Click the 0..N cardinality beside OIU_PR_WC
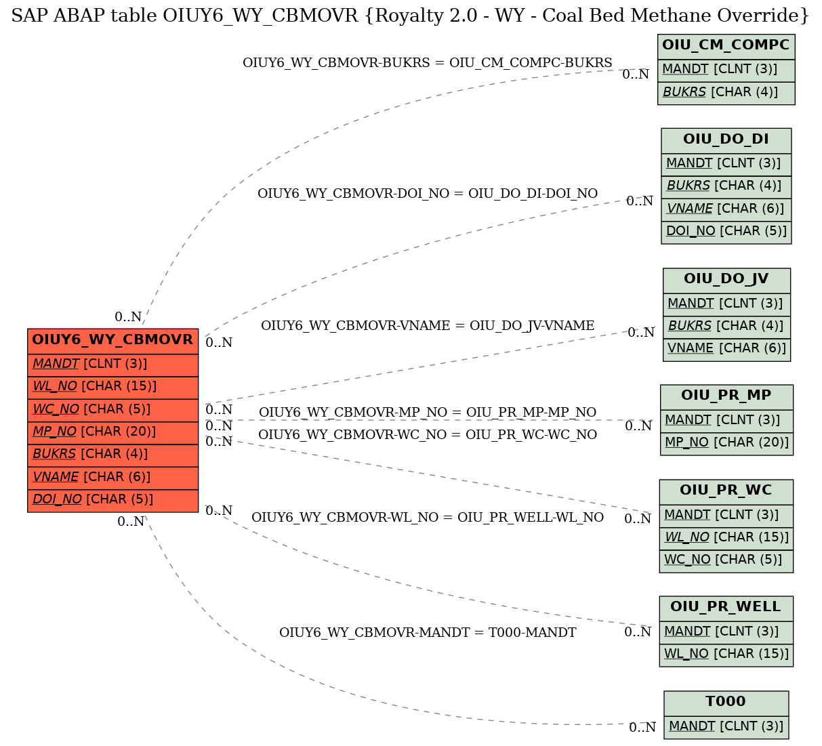The image size is (822, 746). [x=638, y=520]
